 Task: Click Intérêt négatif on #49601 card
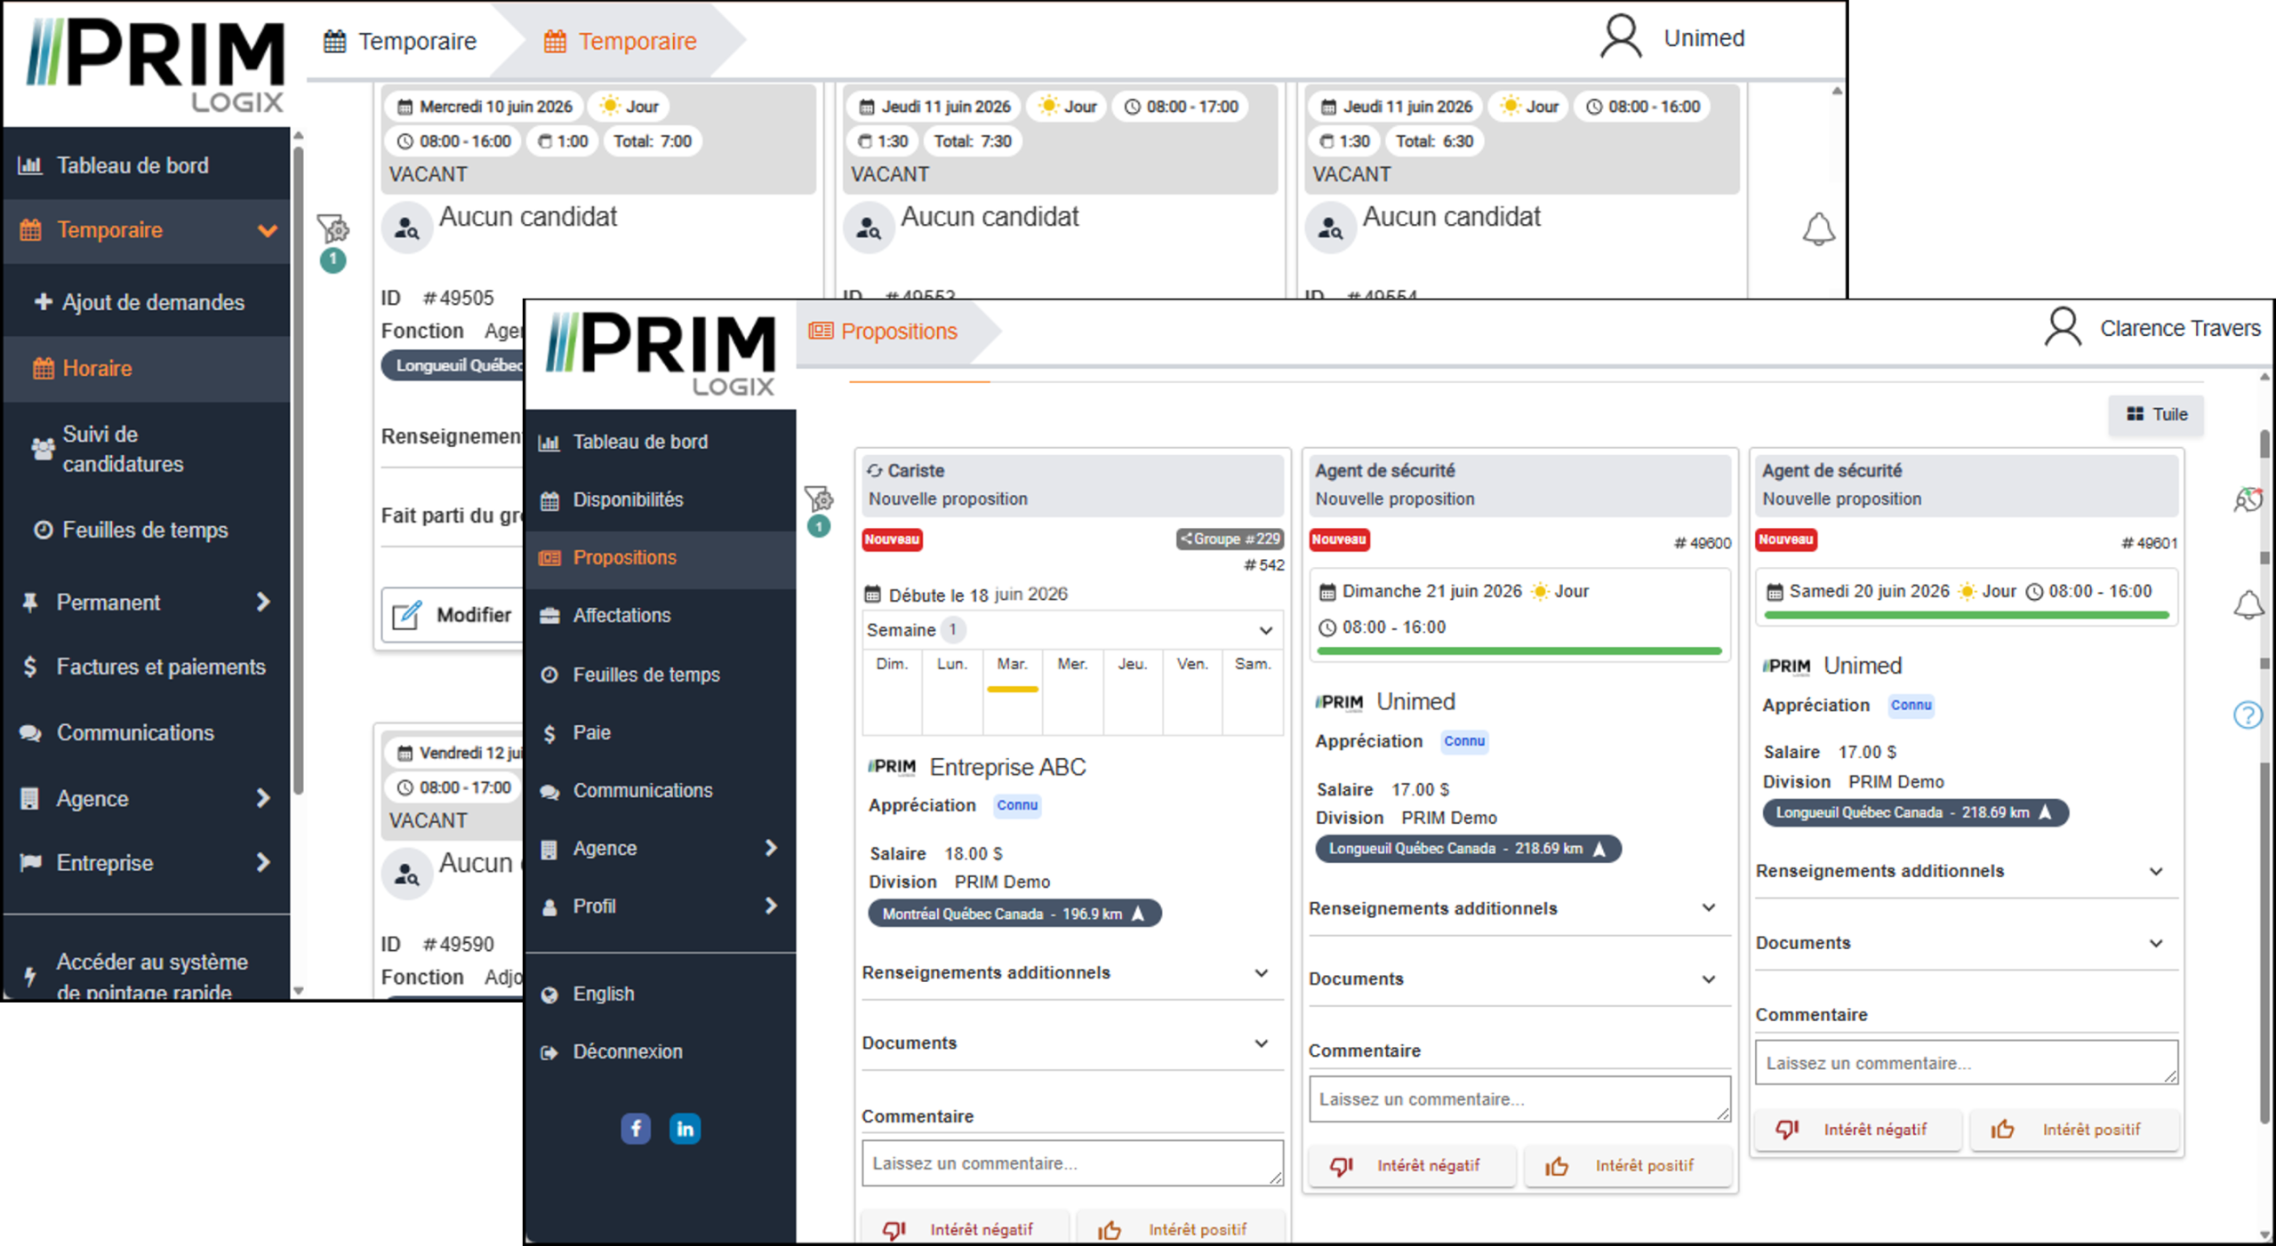click(1858, 1129)
